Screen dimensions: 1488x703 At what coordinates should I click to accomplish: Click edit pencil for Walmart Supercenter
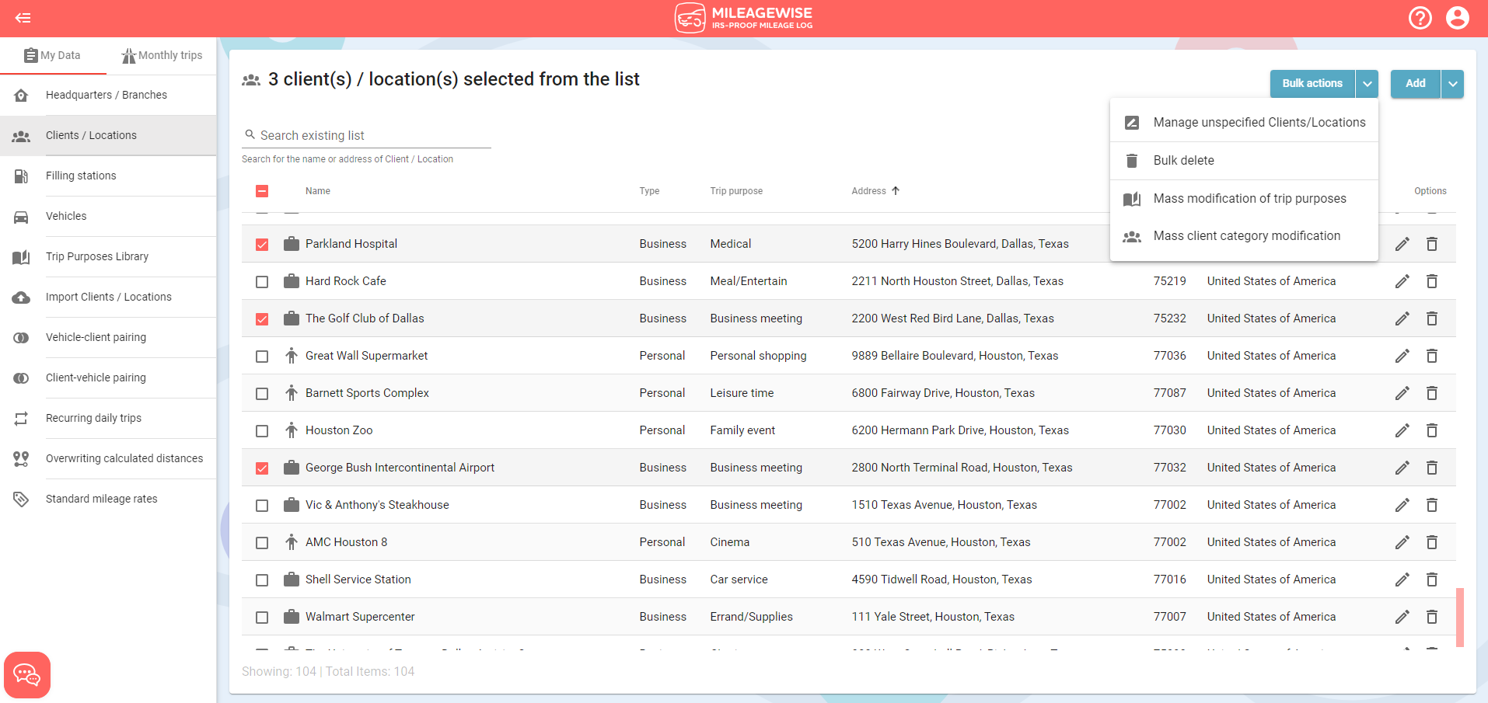pyautogui.click(x=1402, y=617)
